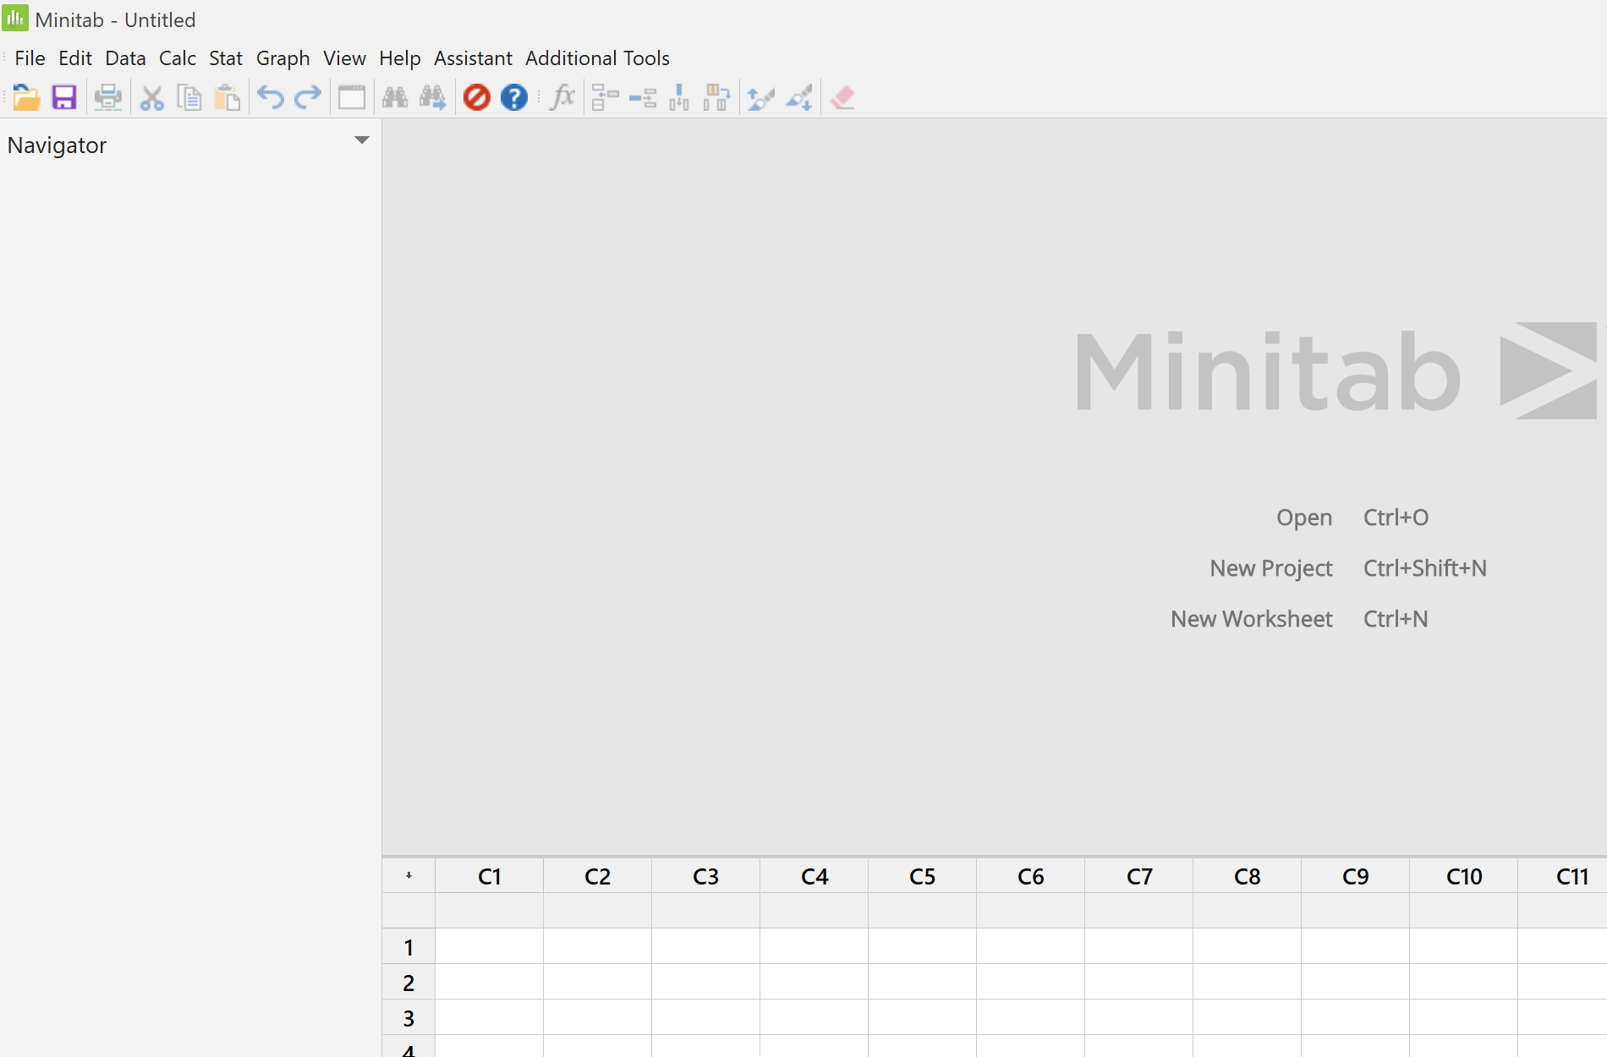
Task: Click cell in row 2 of C5
Action: click(x=923, y=983)
